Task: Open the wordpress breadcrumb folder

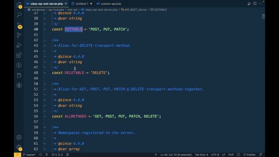Action: [x=38, y=10]
